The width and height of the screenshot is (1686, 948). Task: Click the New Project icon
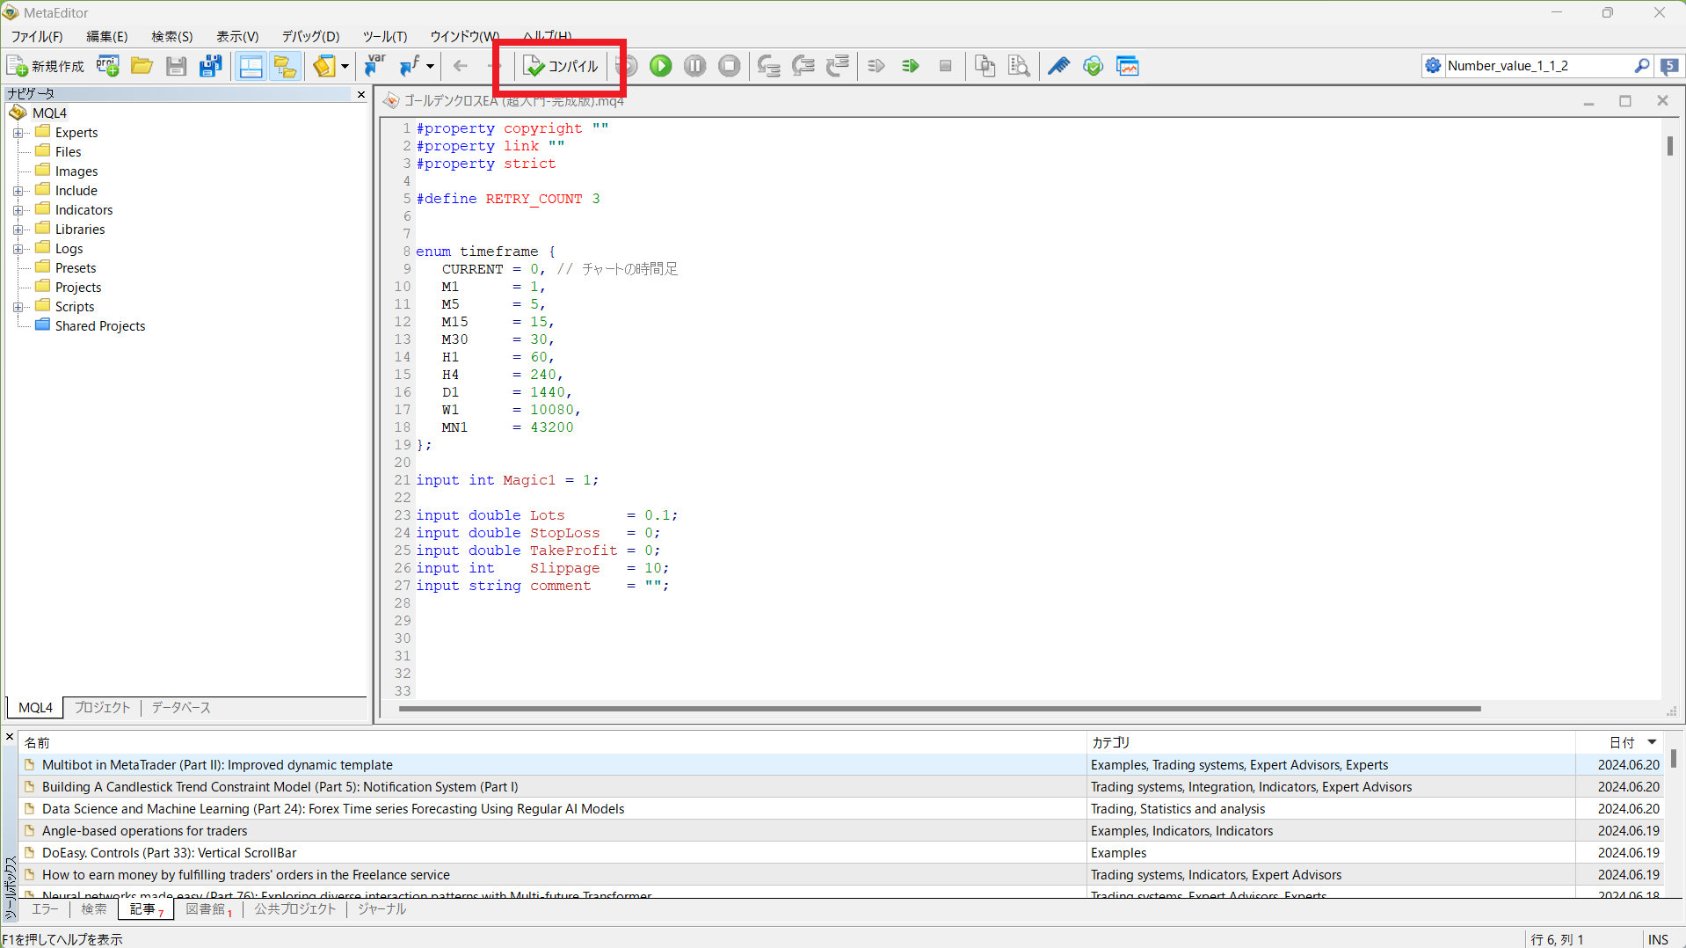pyautogui.click(x=108, y=66)
